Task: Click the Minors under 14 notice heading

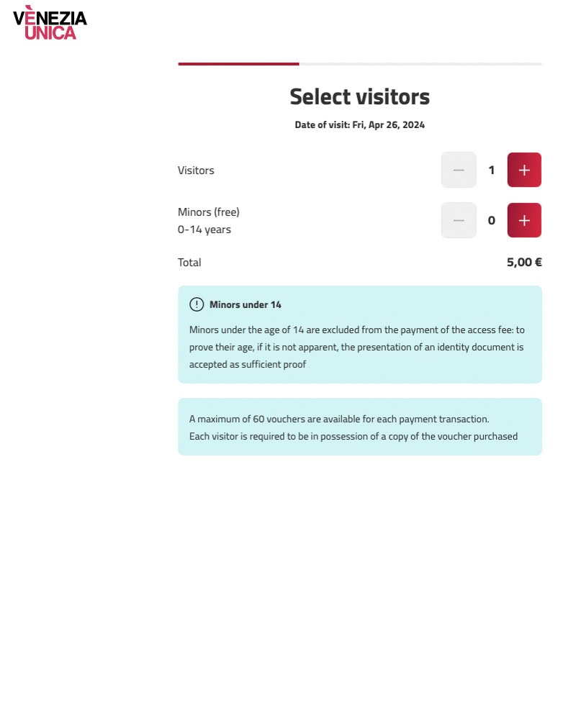Action: [x=246, y=305]
